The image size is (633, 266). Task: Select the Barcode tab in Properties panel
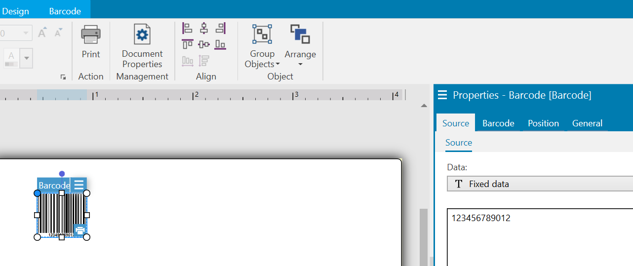(x=498, y=123)
